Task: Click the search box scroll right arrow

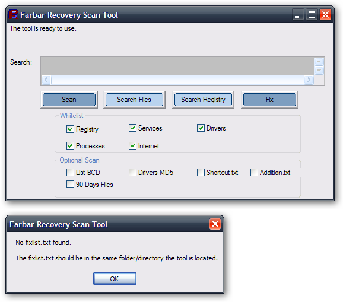Action: point(309,80)
